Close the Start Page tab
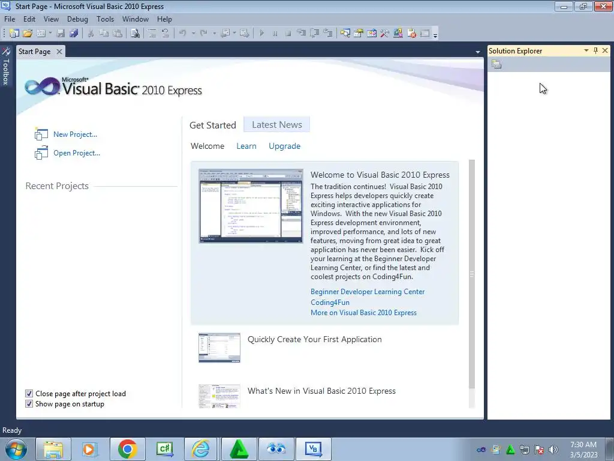Image resolution: width=614 pixels, height=461 pixels. click(x=59, y=52)
